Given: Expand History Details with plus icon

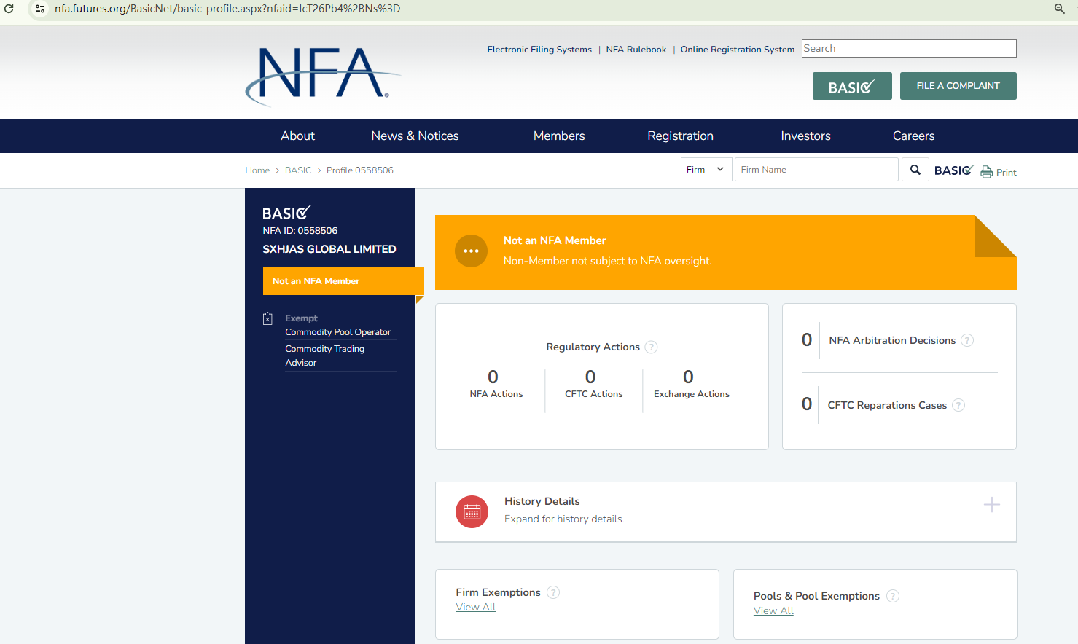Looking at the screenshot, I should (991, 504).
